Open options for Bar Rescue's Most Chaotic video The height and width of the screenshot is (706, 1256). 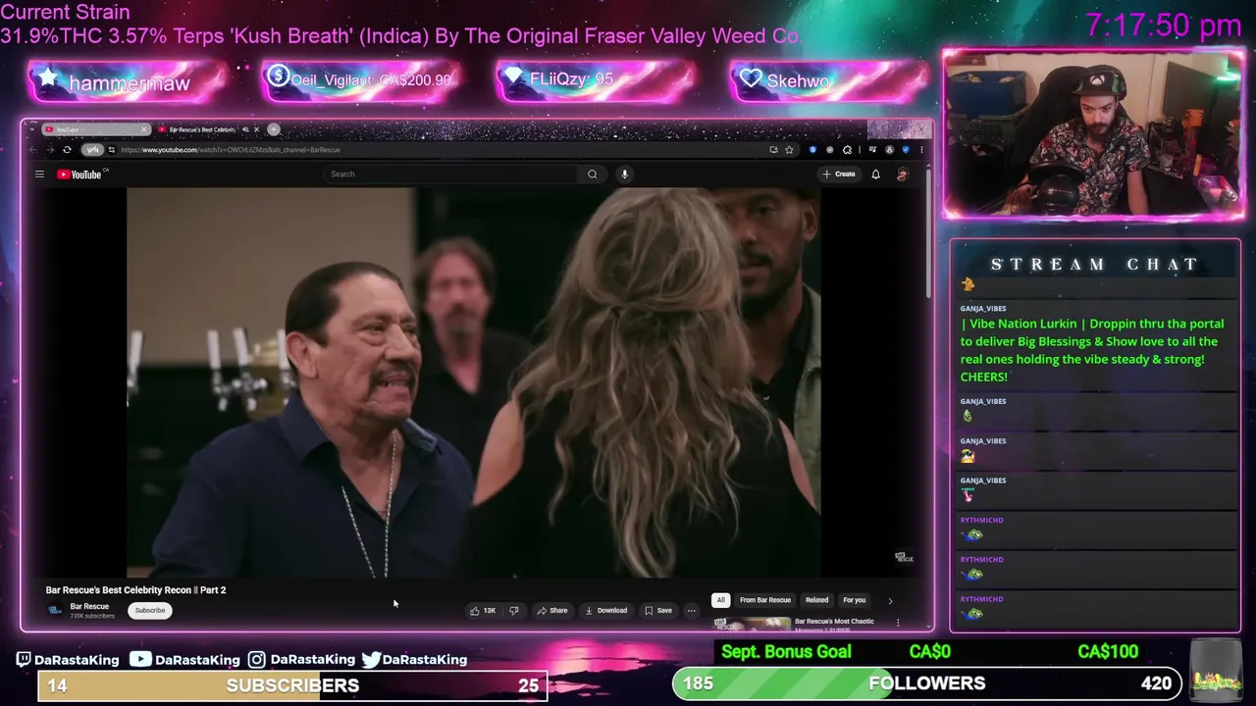click(x=897, y=623)
